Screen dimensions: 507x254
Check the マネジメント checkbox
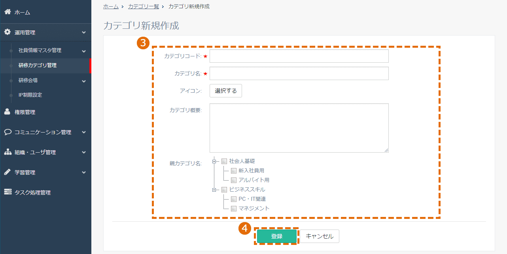234,208
